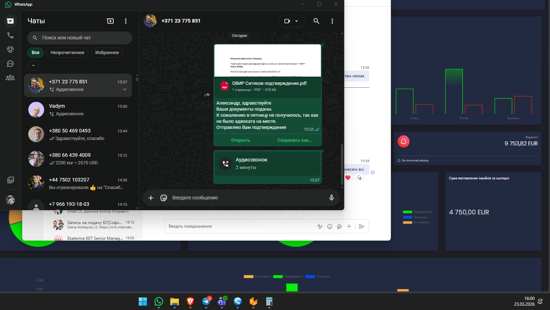Viewport: 550px width, 310px height.
Task: Open contact info via header avatar
Action: click(150, 21)
